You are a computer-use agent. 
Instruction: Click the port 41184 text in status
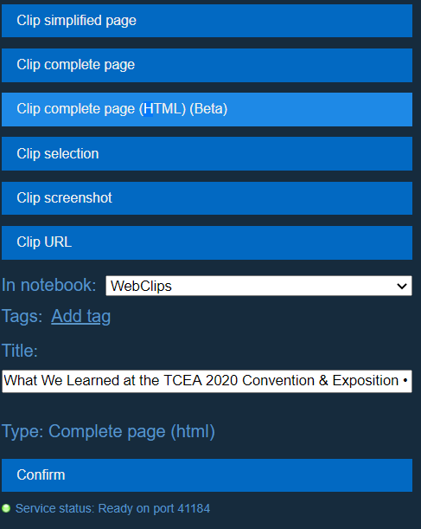[182, 508]
